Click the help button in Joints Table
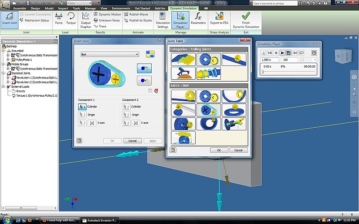This screenshot has height=224, width=359. (173, 150)
